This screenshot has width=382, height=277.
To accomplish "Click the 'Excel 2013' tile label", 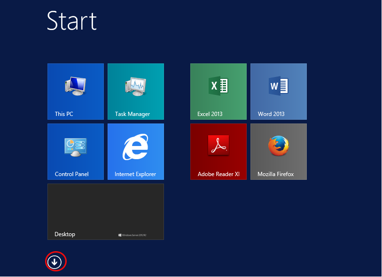I will pos(210,114).
